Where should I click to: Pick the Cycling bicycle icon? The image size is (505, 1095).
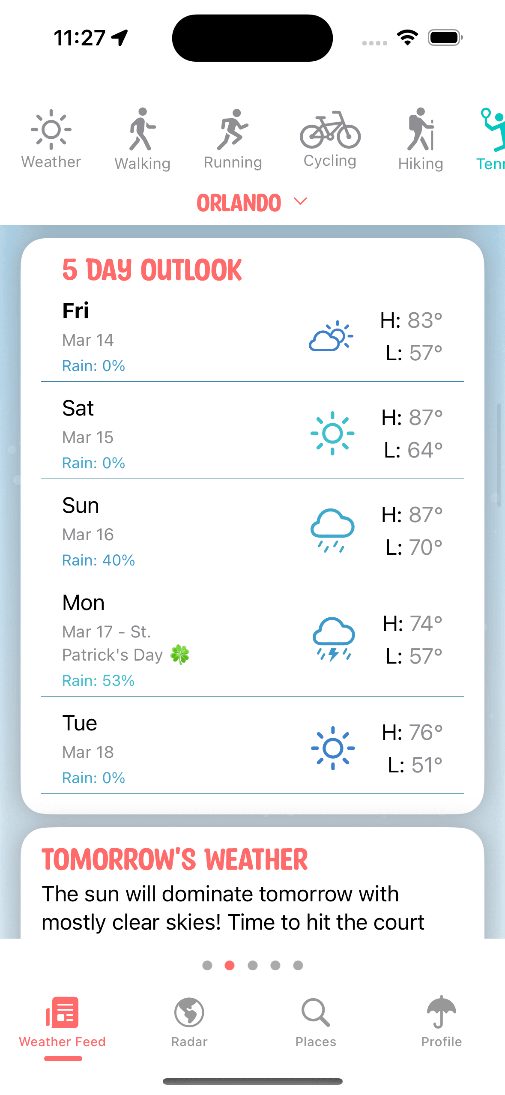[330, 129]
